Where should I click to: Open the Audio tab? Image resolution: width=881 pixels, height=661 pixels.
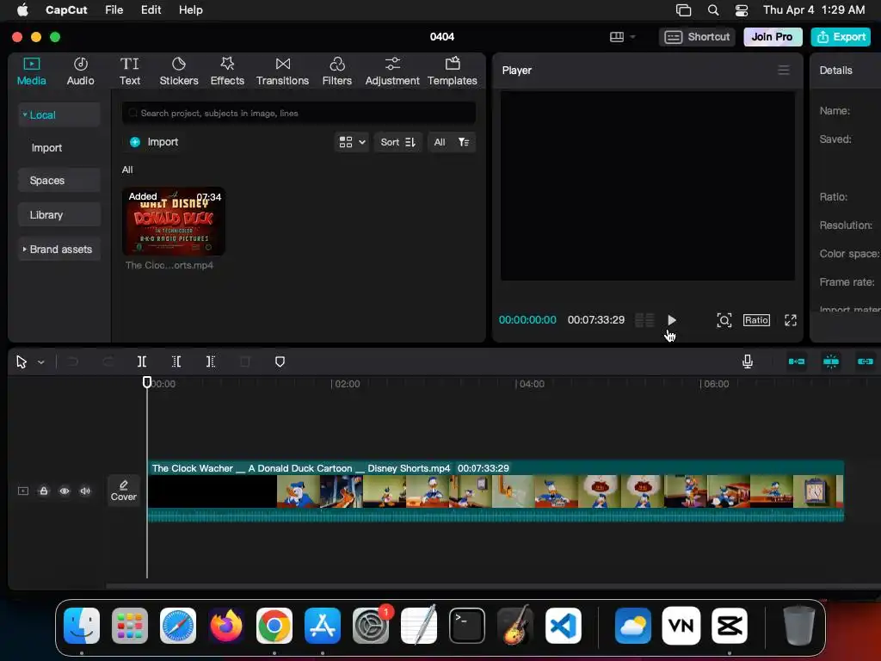click(80, 71)
